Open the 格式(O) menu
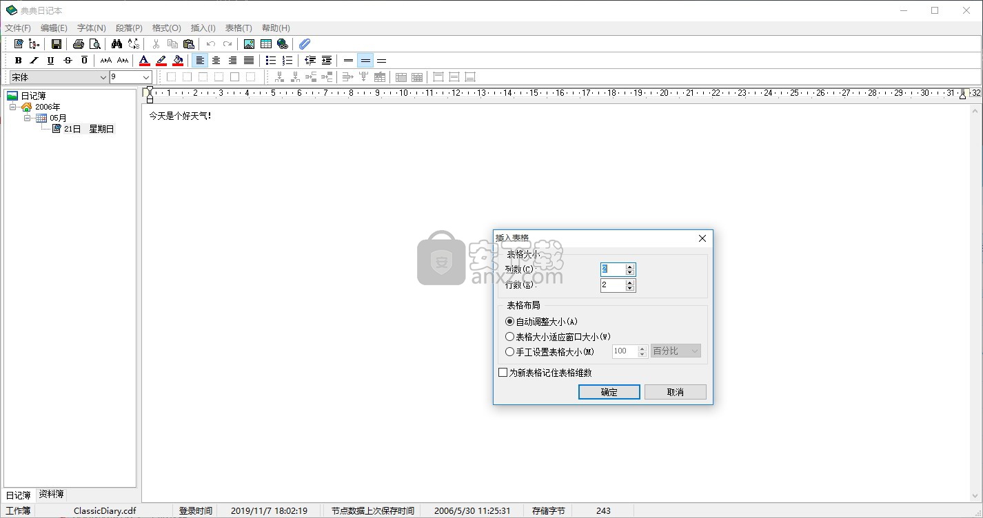The height and width of the screenshot is (518, 983). click(166, 28)
